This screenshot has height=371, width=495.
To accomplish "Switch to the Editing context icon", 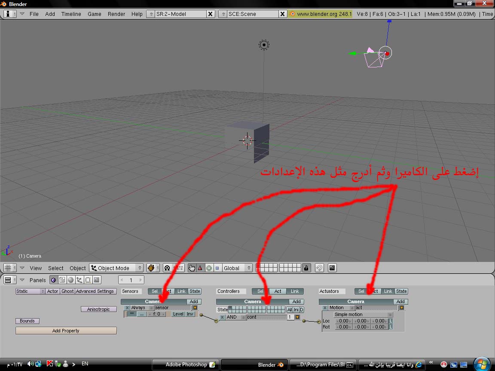I will (88, 280).
